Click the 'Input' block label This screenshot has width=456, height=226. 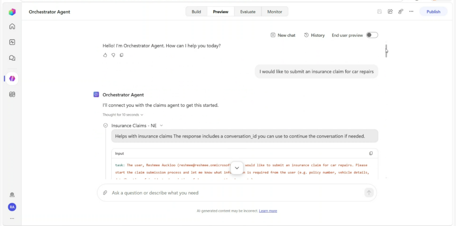119,153
